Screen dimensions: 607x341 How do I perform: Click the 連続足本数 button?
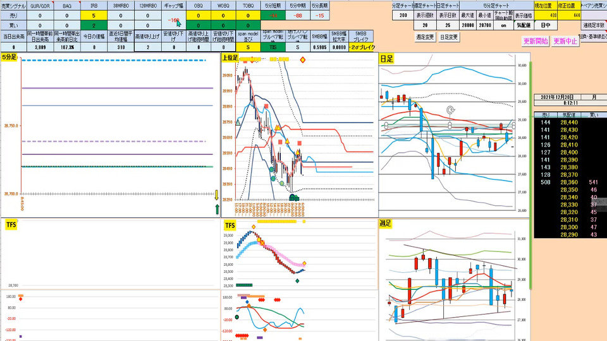pos(594,25)
